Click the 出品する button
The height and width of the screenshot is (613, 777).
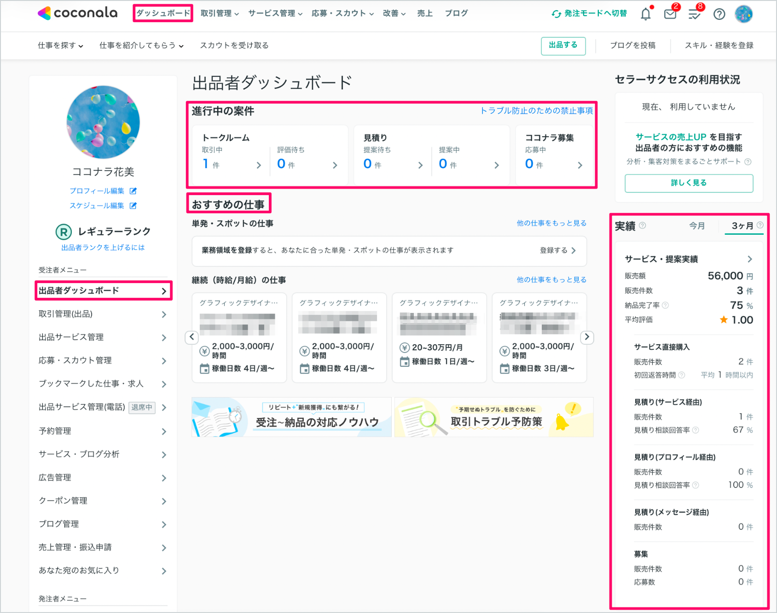[563, 46]
